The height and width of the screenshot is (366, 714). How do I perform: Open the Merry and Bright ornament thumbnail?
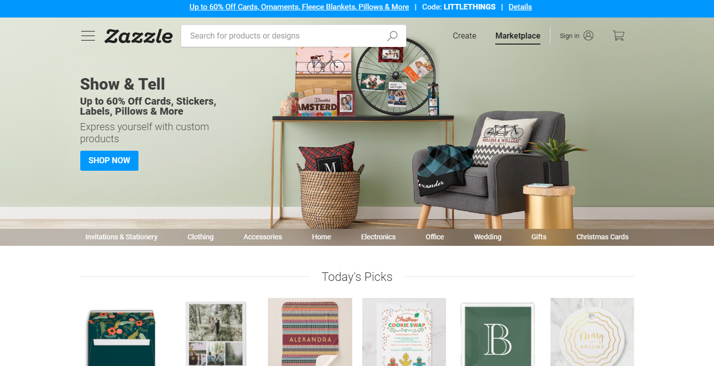click(x=592, y=332)
